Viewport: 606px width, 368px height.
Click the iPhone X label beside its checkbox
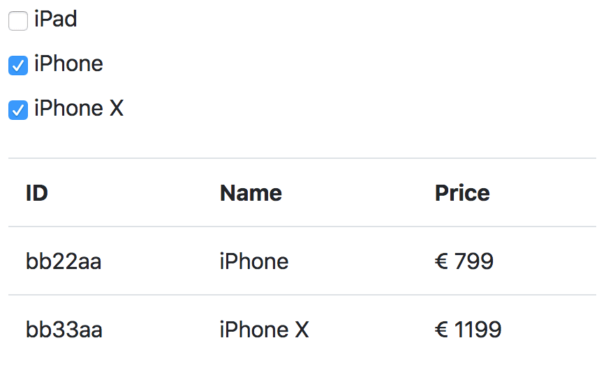coord(79,109)
